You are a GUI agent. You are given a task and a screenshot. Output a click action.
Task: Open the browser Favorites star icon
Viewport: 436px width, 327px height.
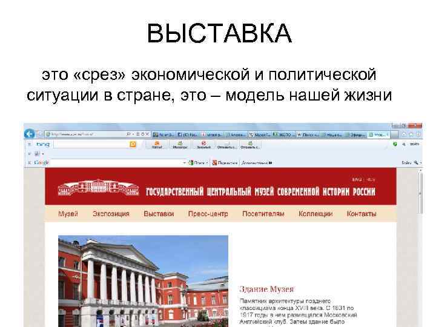point(411,134)
